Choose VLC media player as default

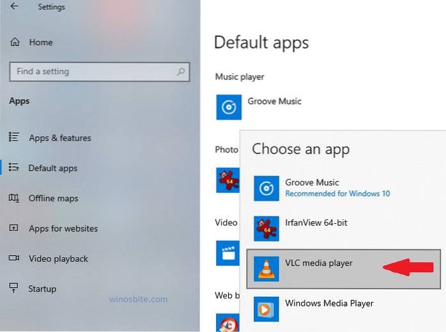pos(319,263)
